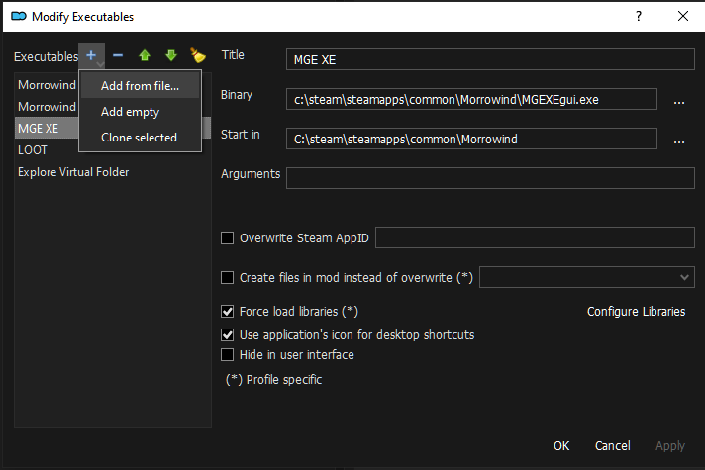Screen dimensions: 705x470
Task: Click the minus remove executable icon
Action: click(x=118, y=56)
